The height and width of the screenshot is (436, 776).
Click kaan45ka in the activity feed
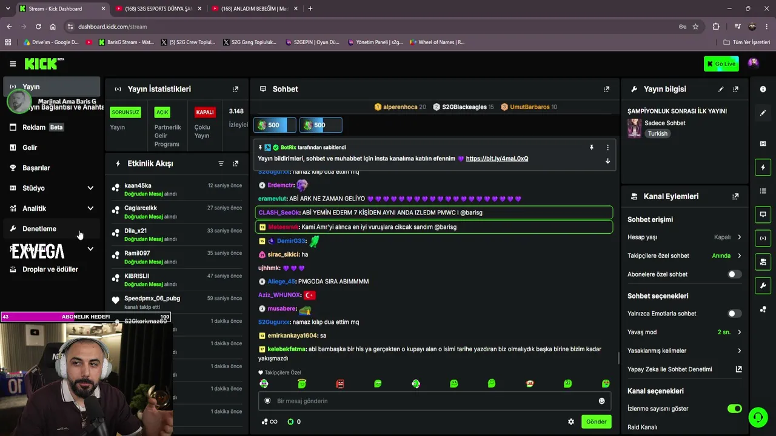[138, 186]
